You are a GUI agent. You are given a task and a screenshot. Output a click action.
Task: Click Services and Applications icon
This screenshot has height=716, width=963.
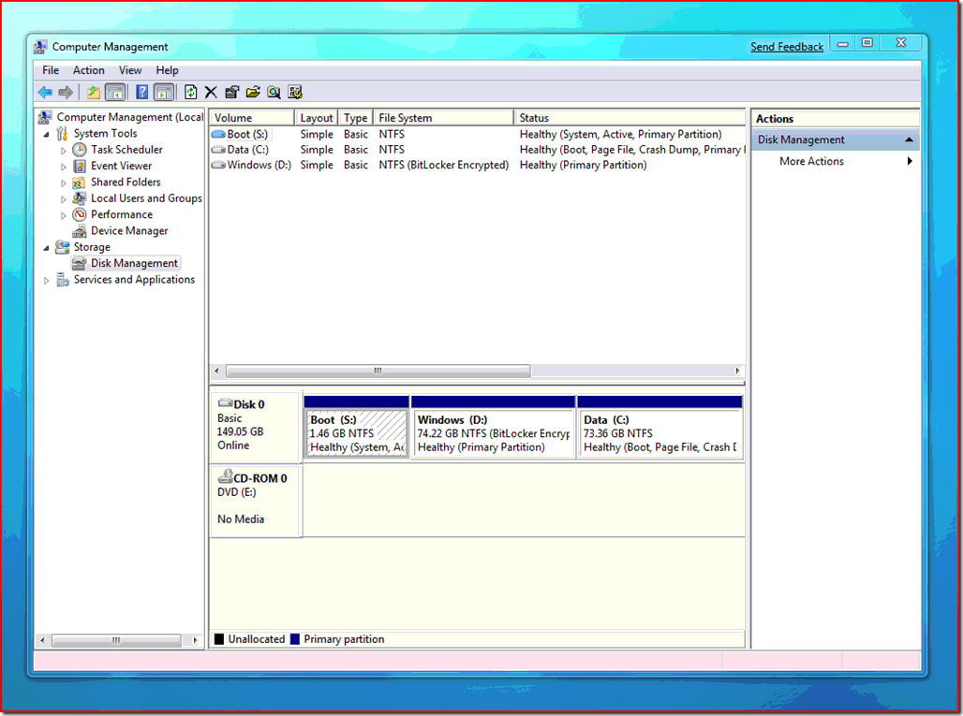[62, 280]
